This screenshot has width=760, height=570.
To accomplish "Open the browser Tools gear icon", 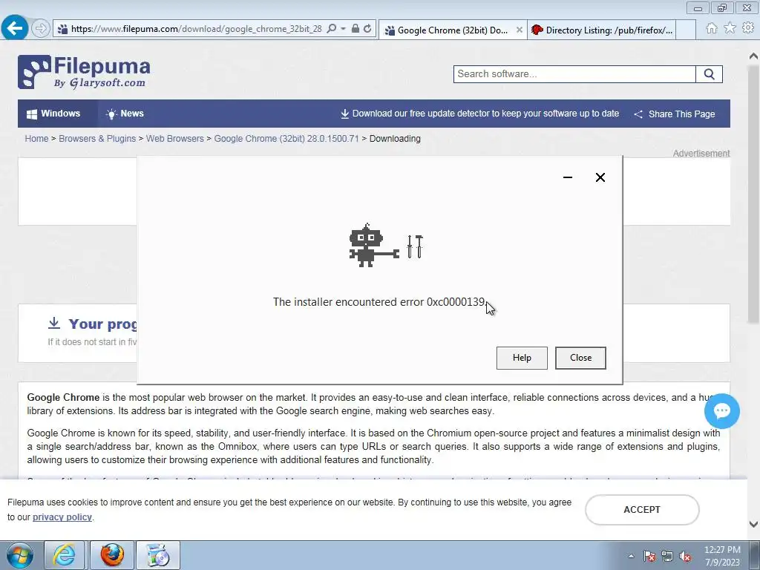I will 748,28.
